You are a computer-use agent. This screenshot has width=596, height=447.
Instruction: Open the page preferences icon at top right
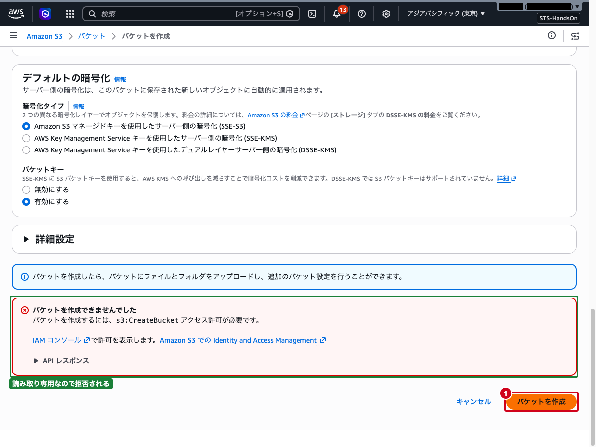(575, 36)
